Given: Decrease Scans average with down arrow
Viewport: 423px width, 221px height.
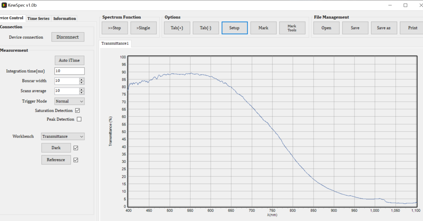Looking at the screenshot, I should [x=82, y=93].
